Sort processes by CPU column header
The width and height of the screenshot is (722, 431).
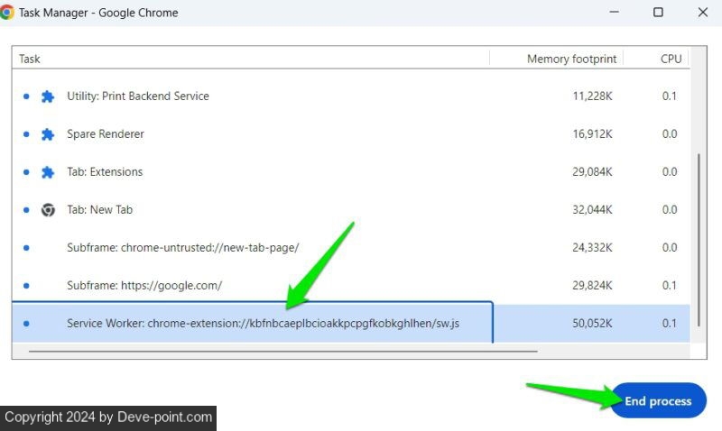point(671,59)
